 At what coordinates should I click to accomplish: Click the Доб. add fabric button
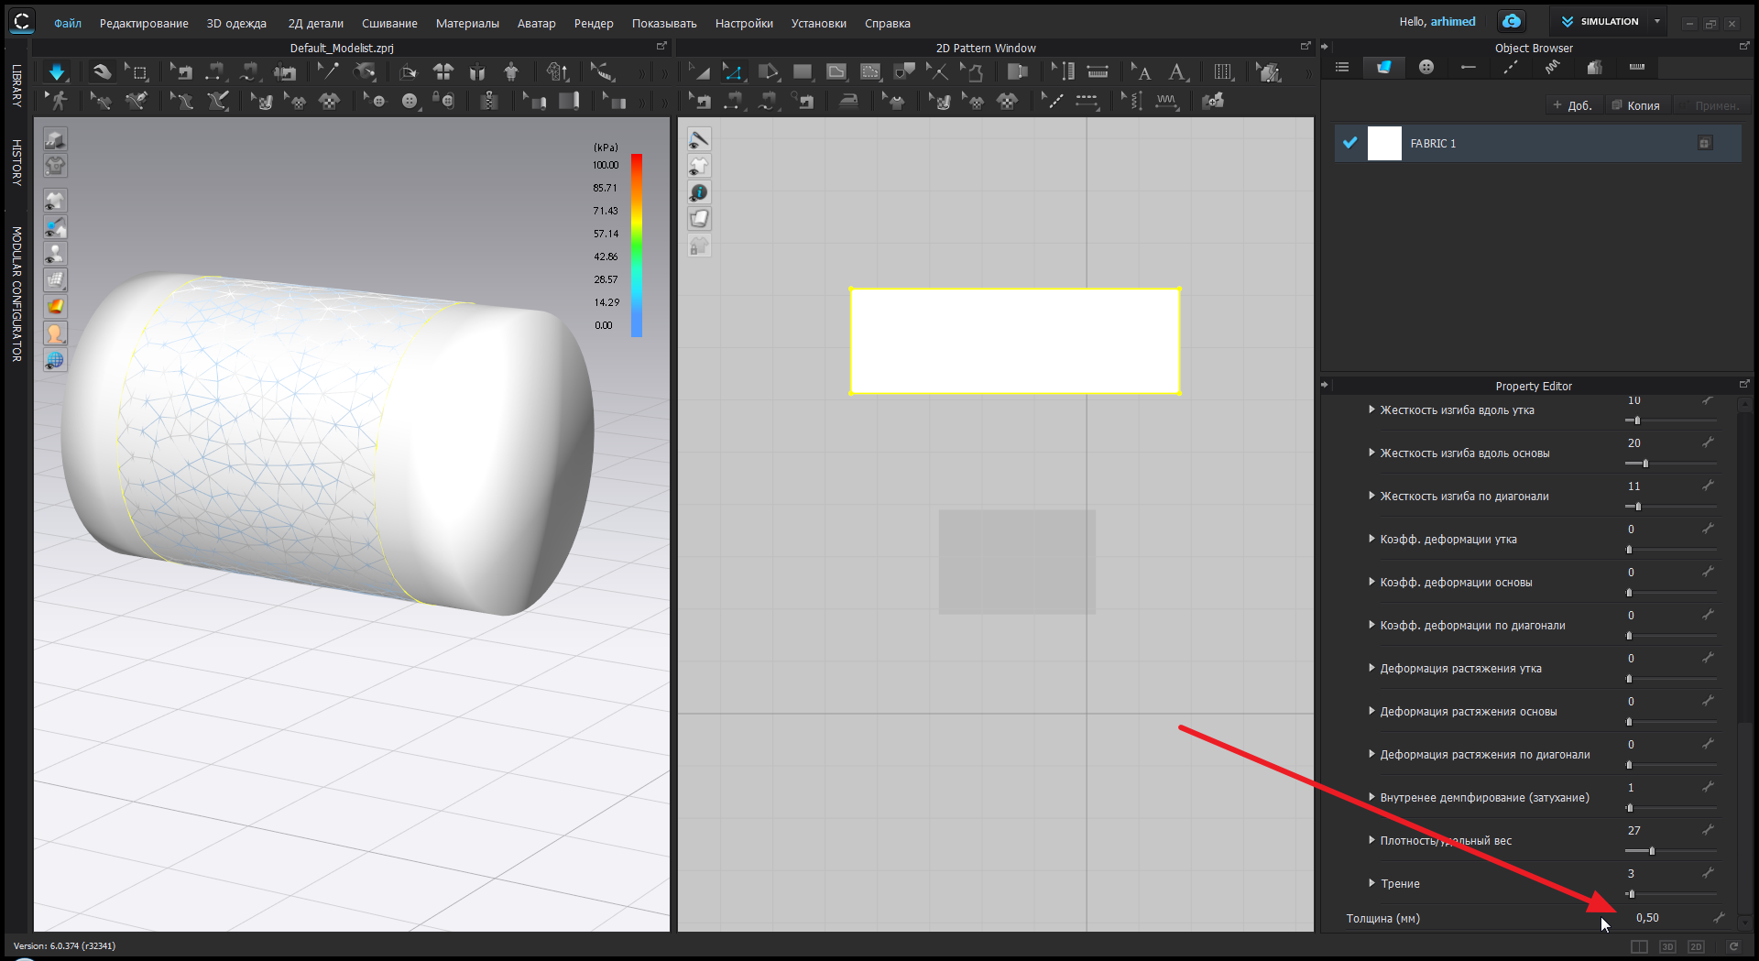click(1572, 105)
